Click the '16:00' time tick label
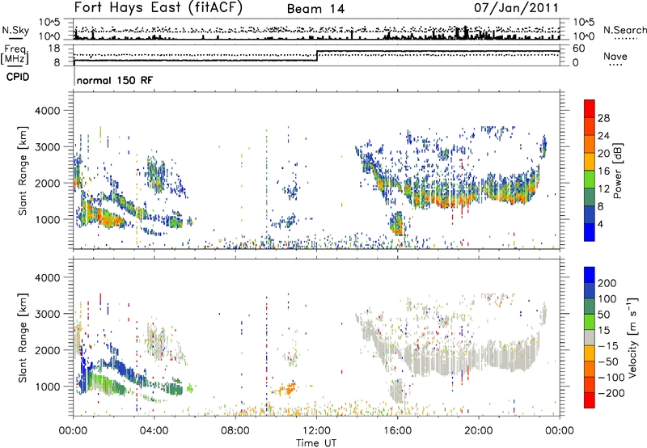 [x=398, y=431]
